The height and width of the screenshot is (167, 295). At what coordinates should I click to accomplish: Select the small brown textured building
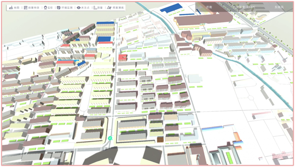[x=160, y=140]
